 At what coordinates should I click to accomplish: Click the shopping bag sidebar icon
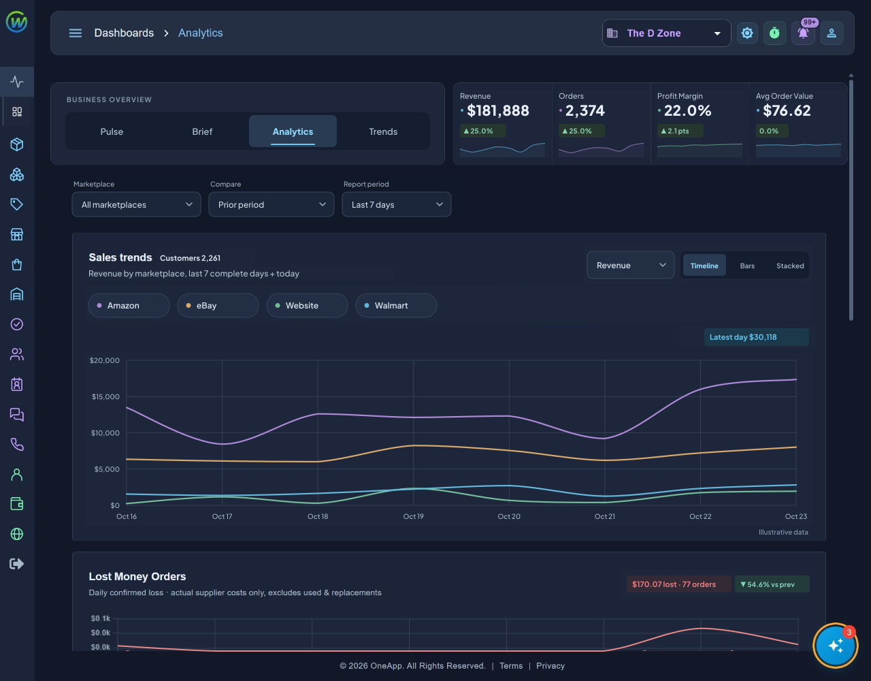(17, 264)
